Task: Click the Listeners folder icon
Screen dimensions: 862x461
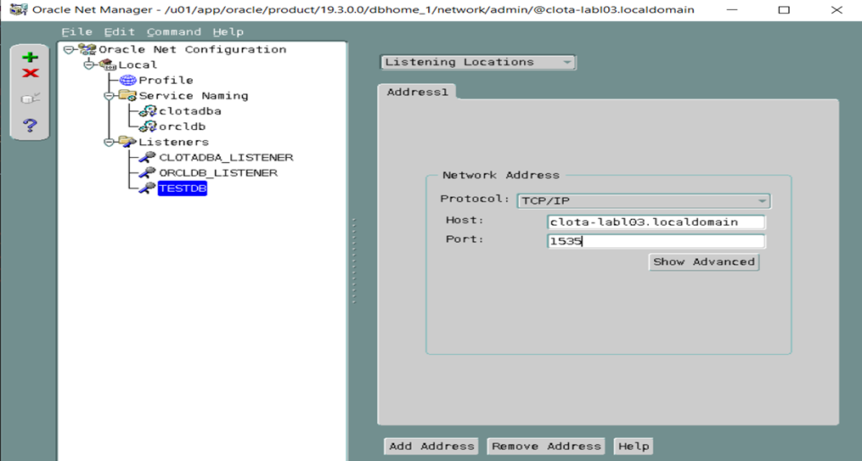Action: 128,142
